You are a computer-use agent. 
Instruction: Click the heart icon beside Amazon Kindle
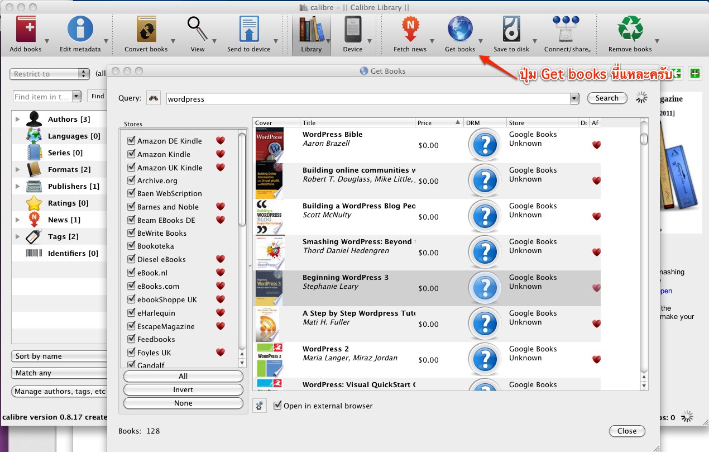tap(221, 154)
